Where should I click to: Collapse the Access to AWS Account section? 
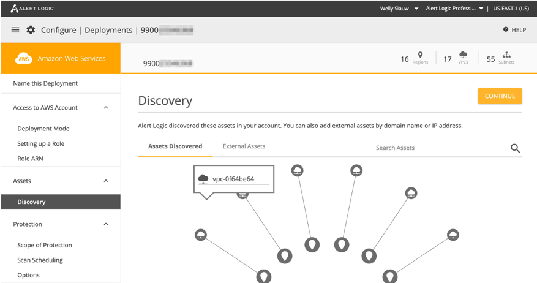pos(106,108)
